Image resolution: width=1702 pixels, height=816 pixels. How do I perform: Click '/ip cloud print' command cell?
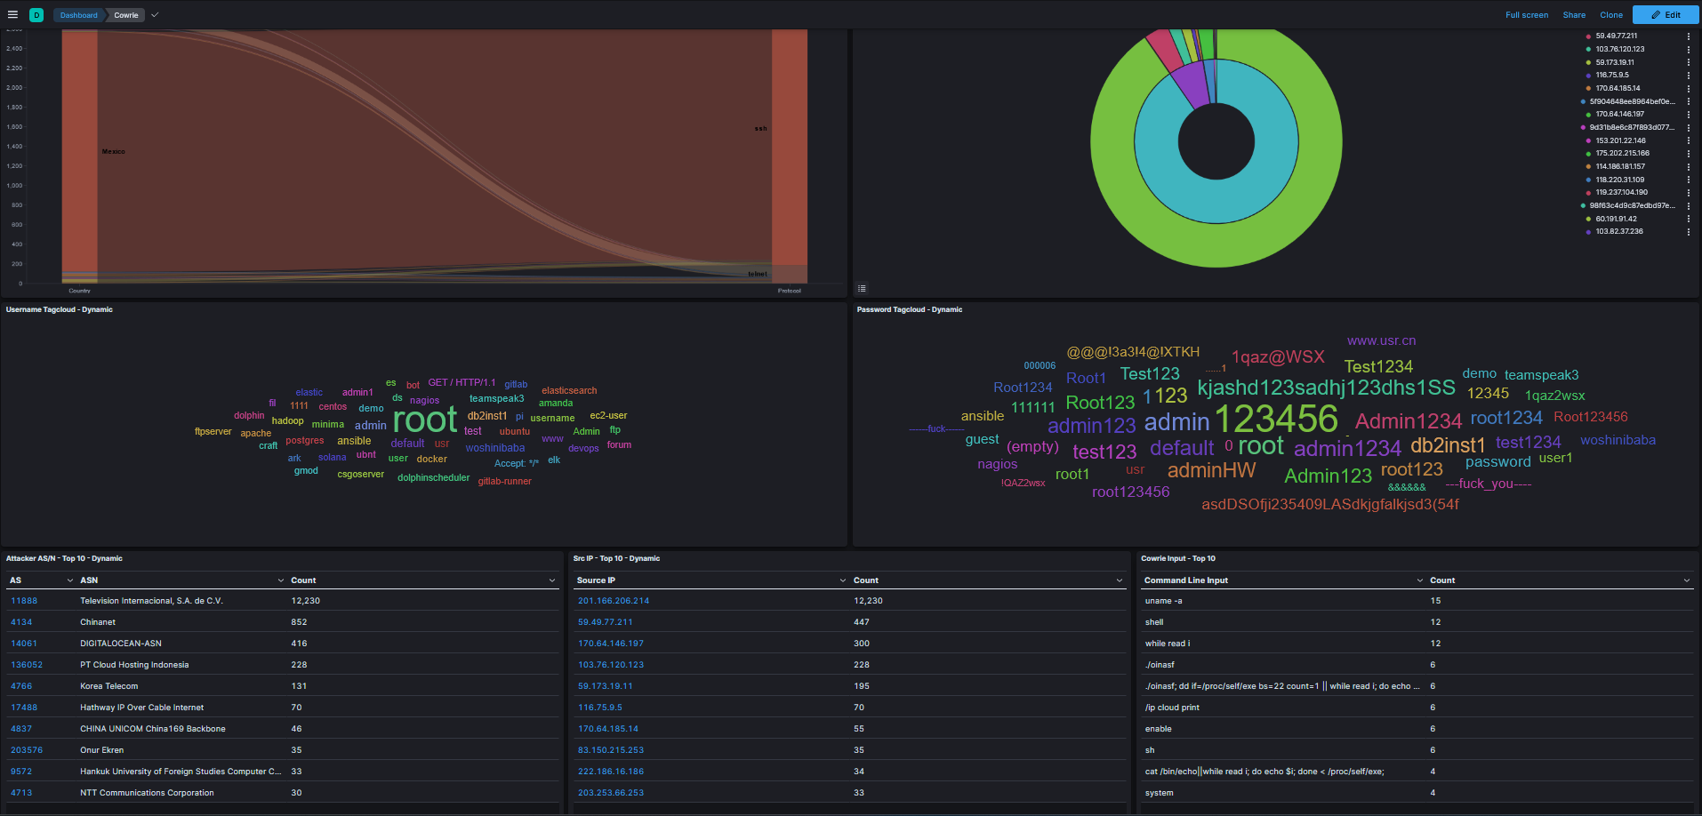[x=1172, y=708]
